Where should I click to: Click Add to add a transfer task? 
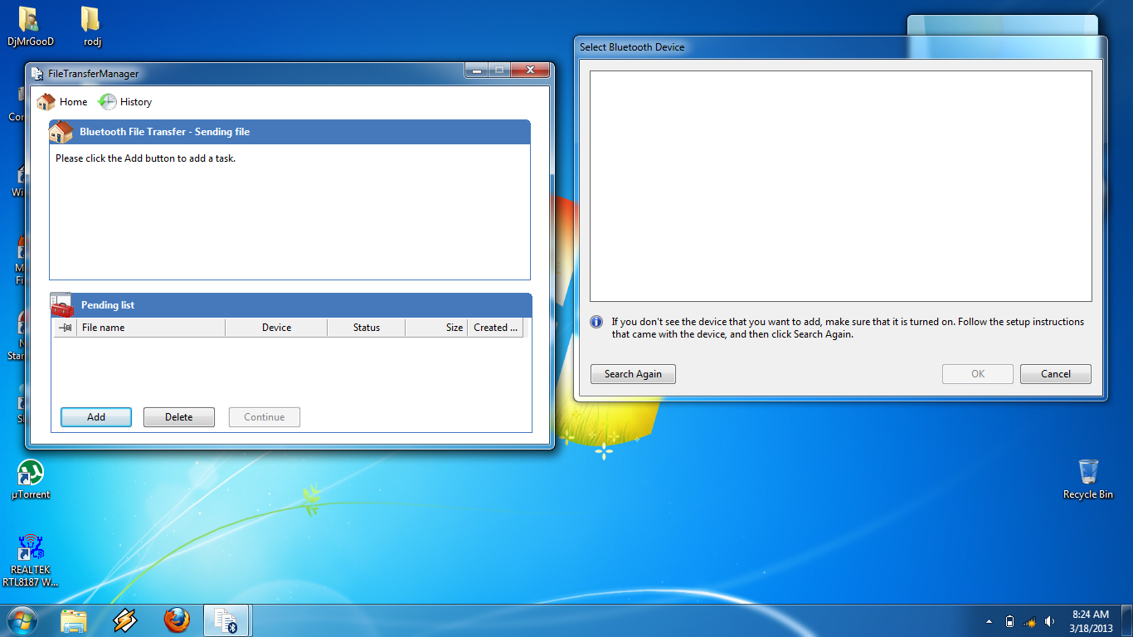point(96,417)
